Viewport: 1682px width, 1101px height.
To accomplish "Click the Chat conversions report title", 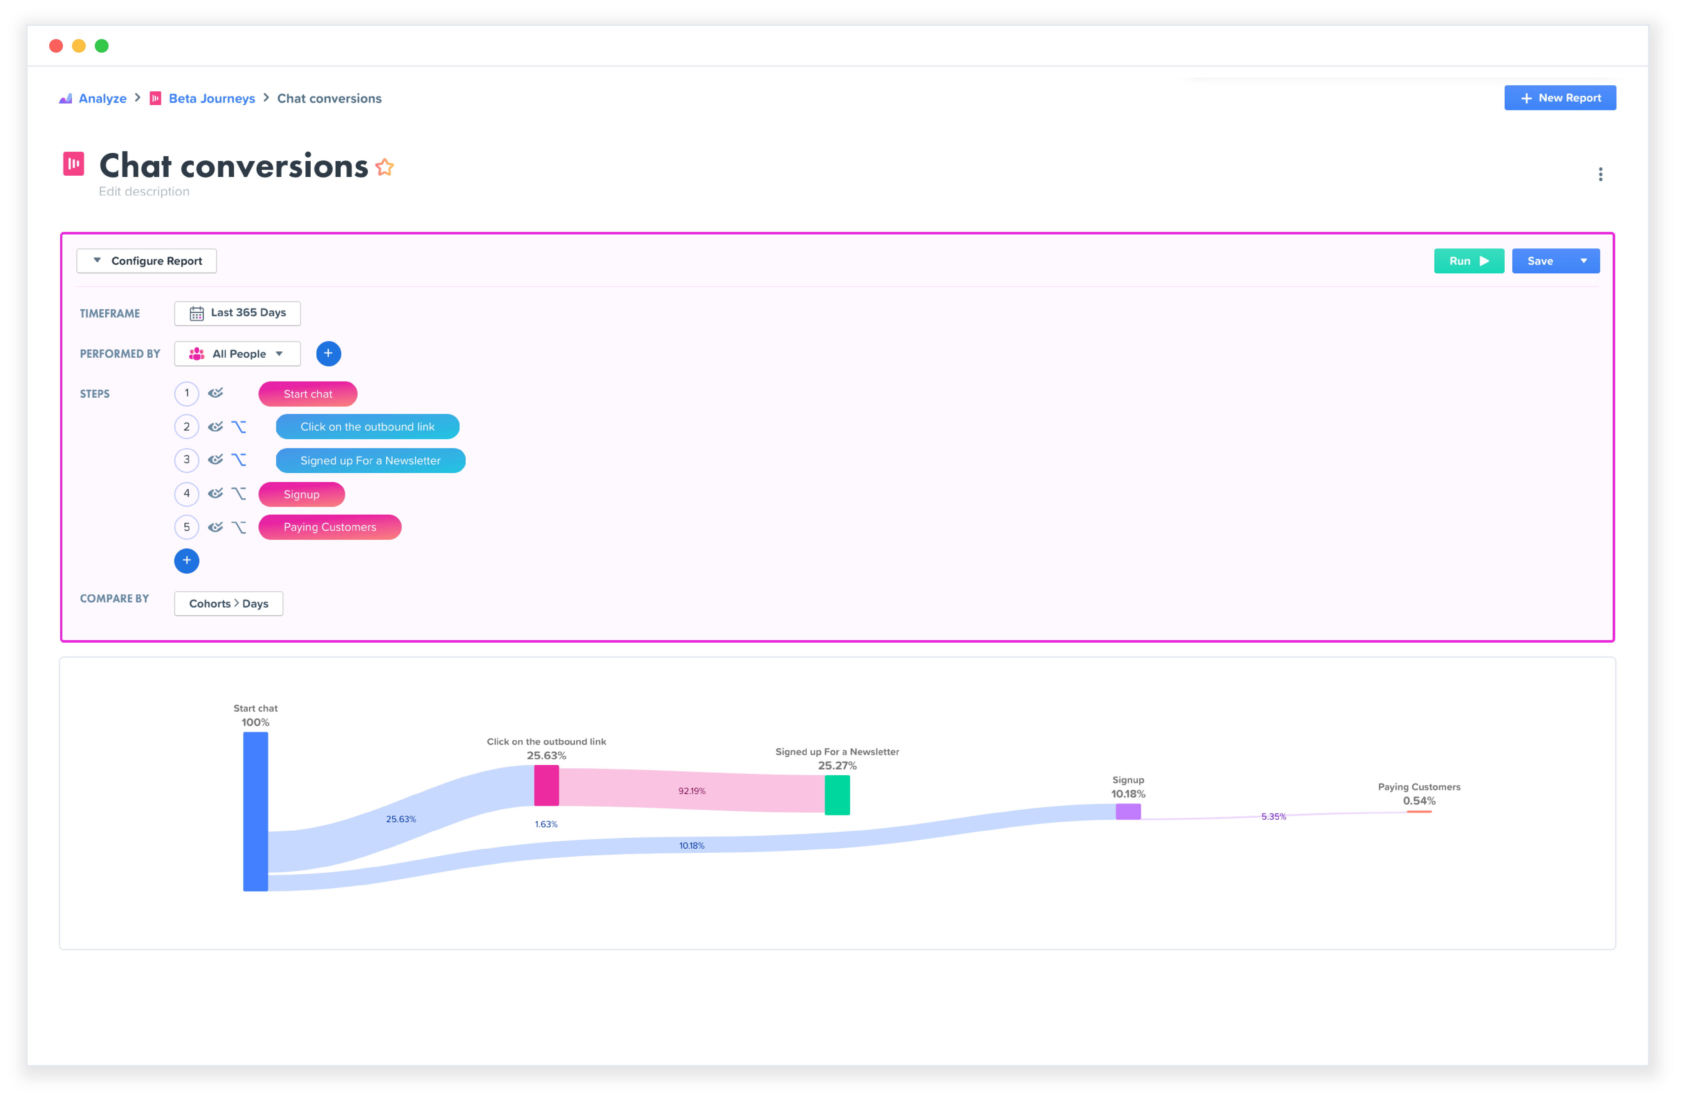I will pos(234,166).
